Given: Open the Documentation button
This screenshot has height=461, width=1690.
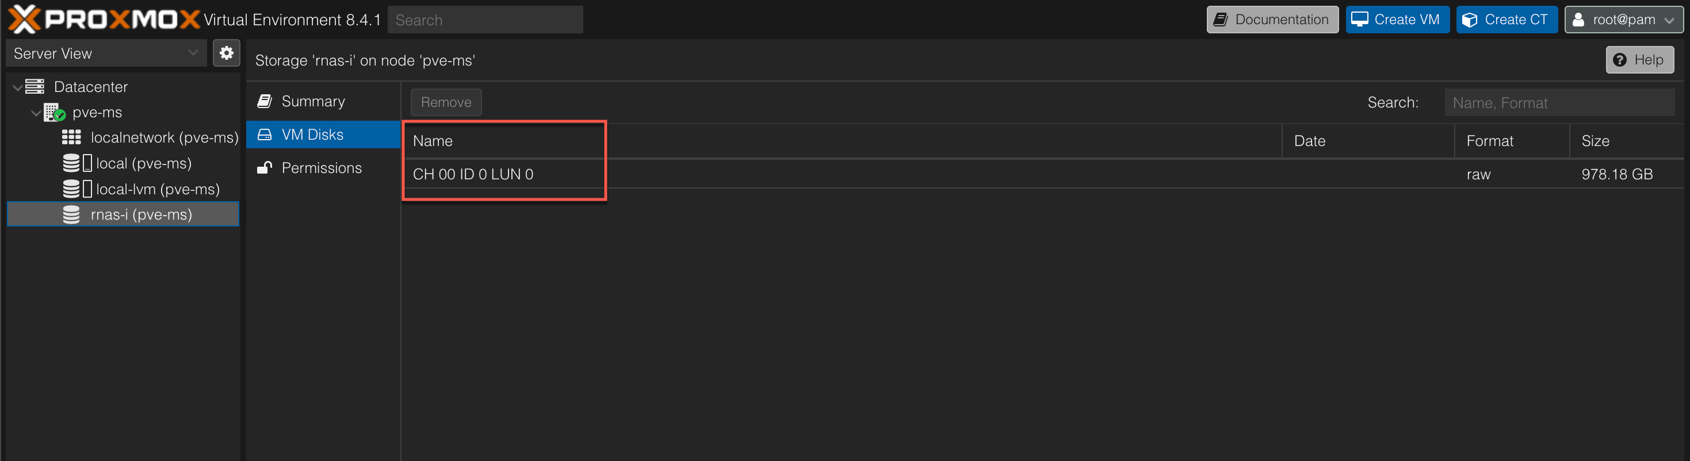Looking at the screenshot, I should [1272, 20].
